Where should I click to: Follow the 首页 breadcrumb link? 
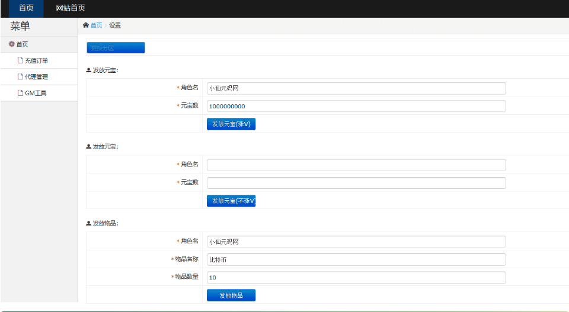[x=96, y=25]
